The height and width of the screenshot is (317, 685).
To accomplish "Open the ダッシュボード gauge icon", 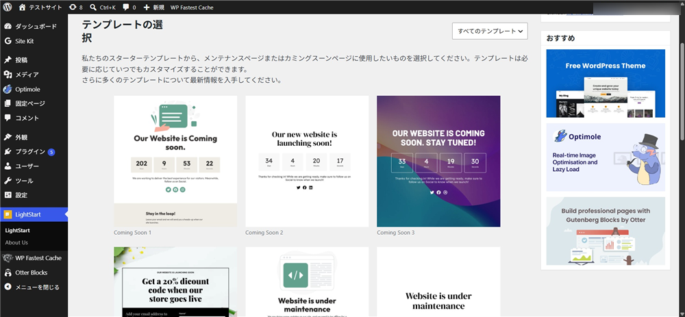I will pyautogui.click(x=8, y=26).
